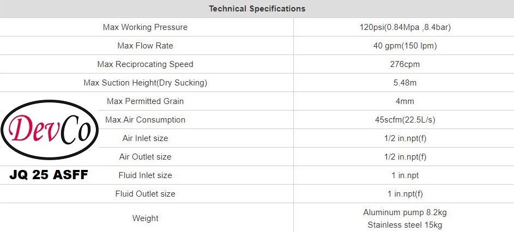This screenshot has width=514, height=232.
Task: Select the Technical Specifications table header
Action: [x=257, y=9]
